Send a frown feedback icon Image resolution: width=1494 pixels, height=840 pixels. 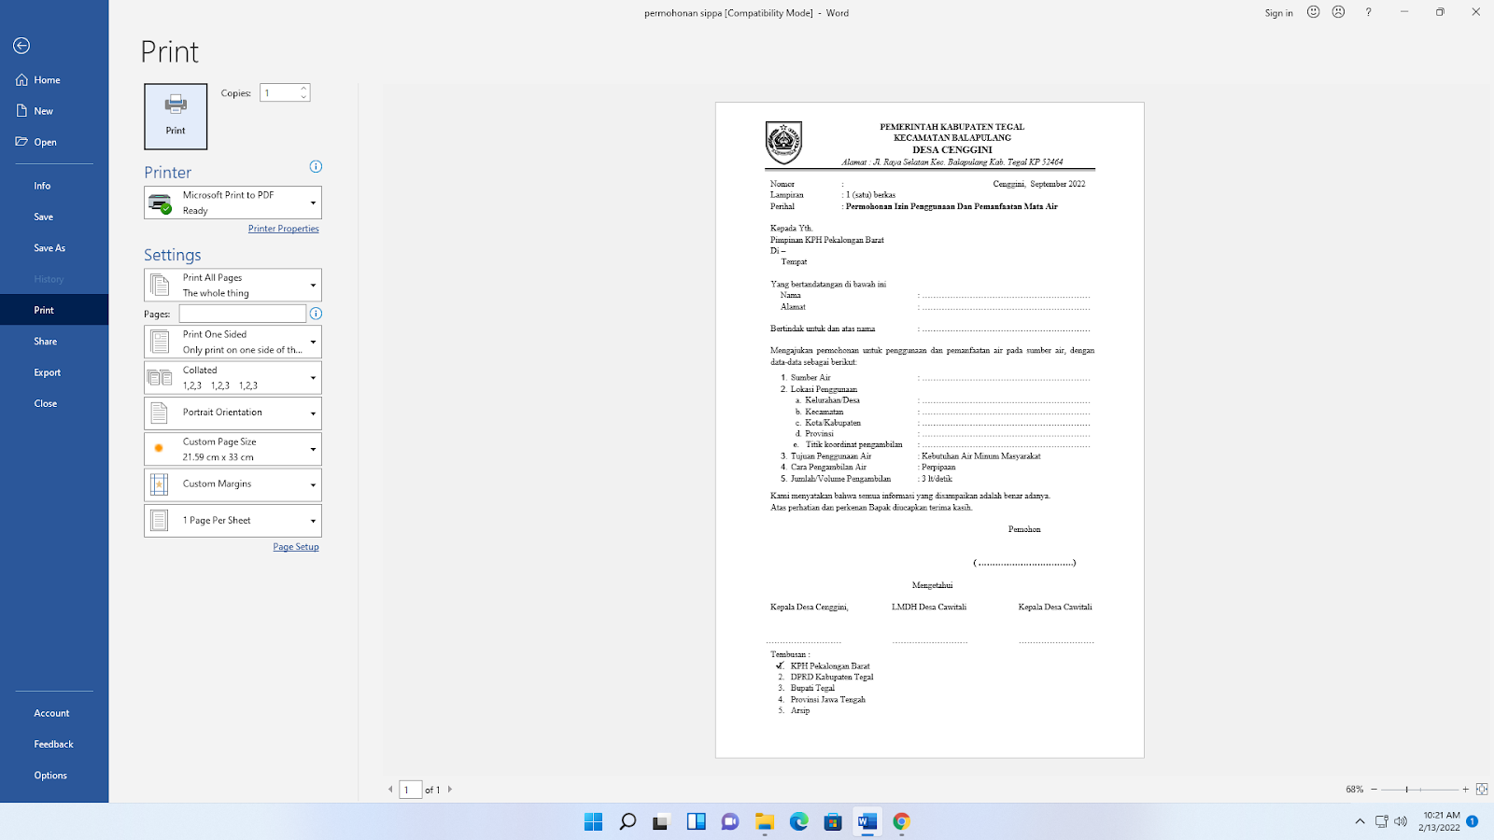tap(1338, 12)
